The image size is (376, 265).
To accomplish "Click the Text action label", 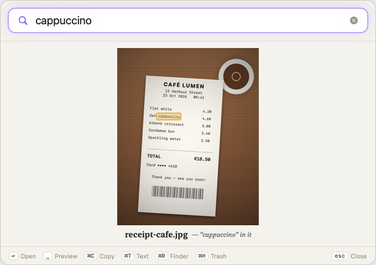I will click(143, 256).
